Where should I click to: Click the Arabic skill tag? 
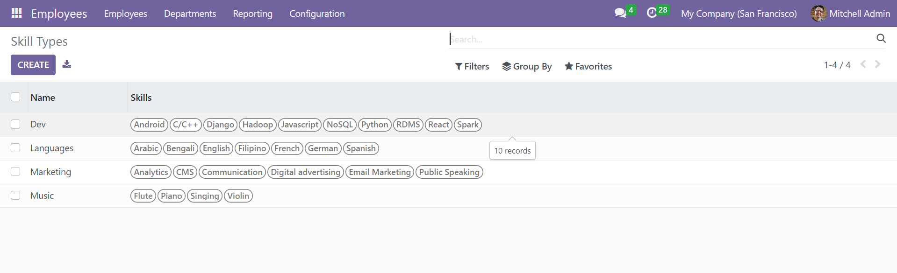(146, 148)
